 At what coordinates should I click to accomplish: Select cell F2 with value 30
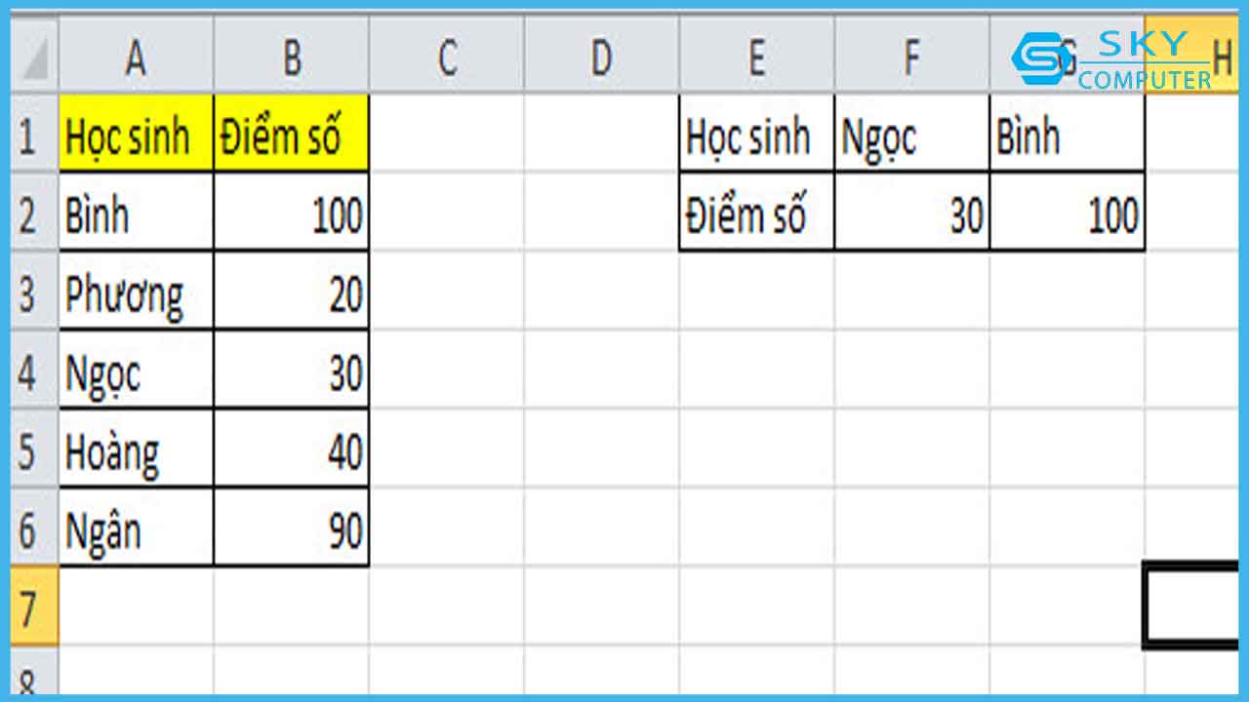(x=911, y=212)
